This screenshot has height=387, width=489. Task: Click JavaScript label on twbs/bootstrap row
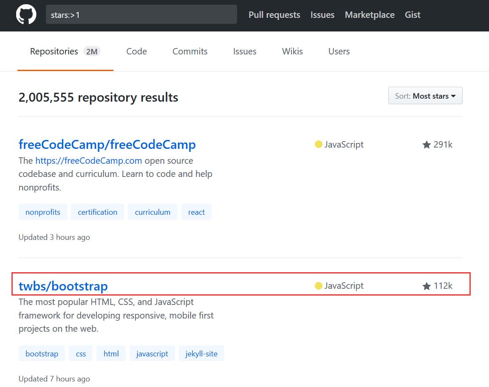344,285
